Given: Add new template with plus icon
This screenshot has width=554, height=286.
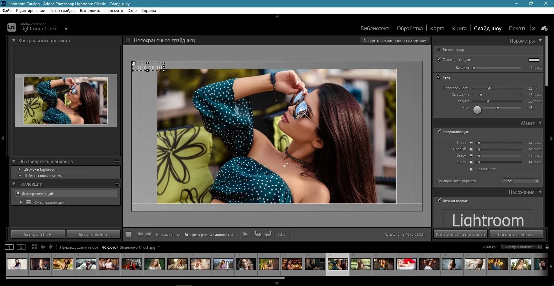Looking at the screenshot, I should tap(117, 161).
